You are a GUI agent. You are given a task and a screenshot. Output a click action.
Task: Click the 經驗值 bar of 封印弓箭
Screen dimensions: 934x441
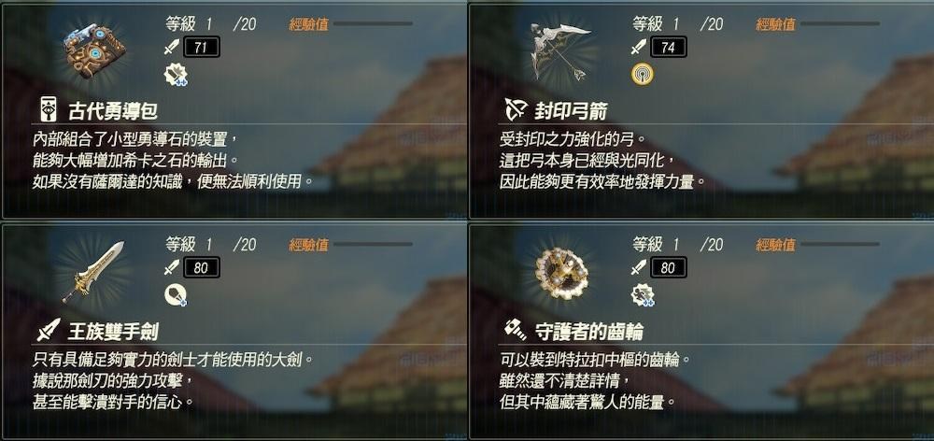840,24
